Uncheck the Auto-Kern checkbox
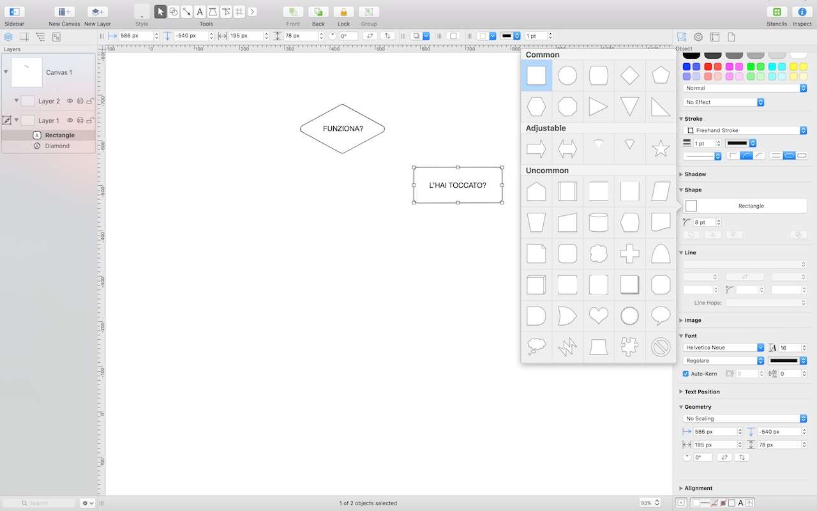 coord(686,374)
